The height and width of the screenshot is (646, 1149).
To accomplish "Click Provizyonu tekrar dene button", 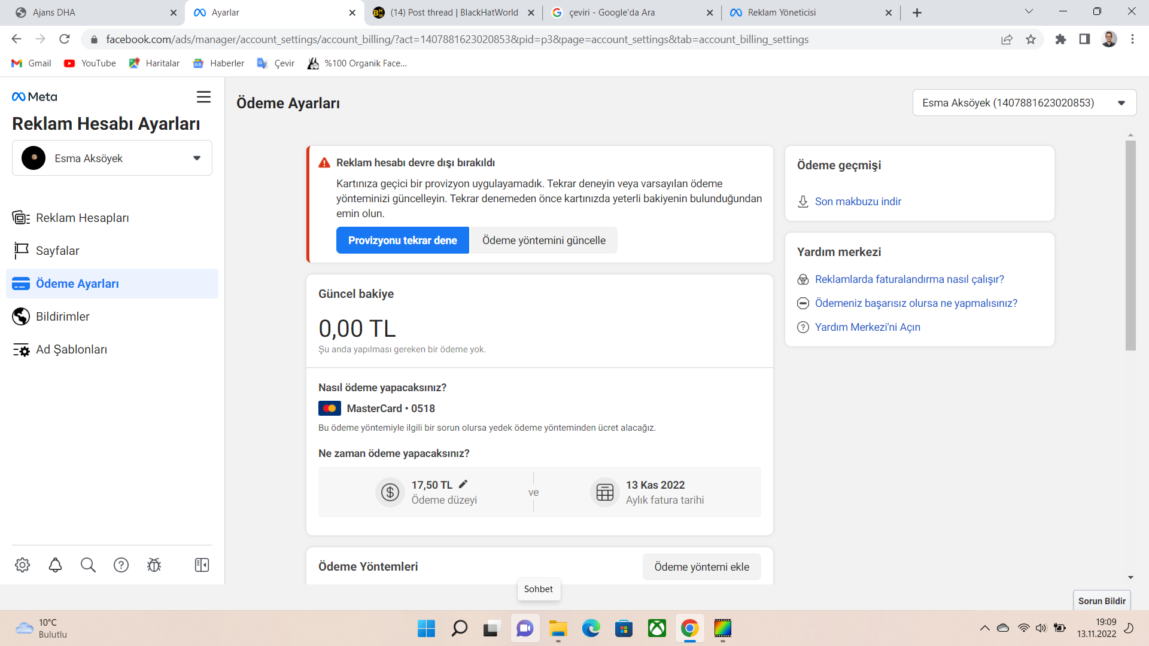I will pyautogui.click(x=402, y=240).
